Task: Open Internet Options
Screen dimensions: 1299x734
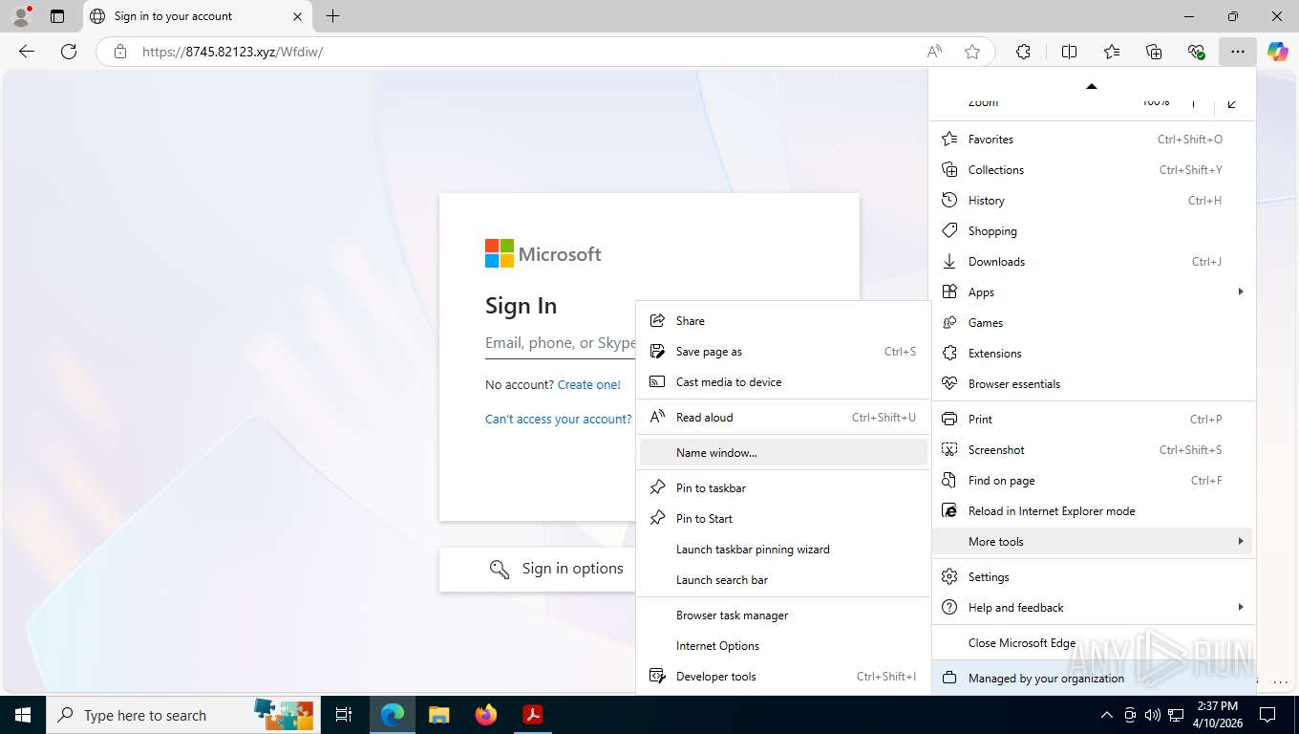Action: pyautogui.click(x=783, y=646)
